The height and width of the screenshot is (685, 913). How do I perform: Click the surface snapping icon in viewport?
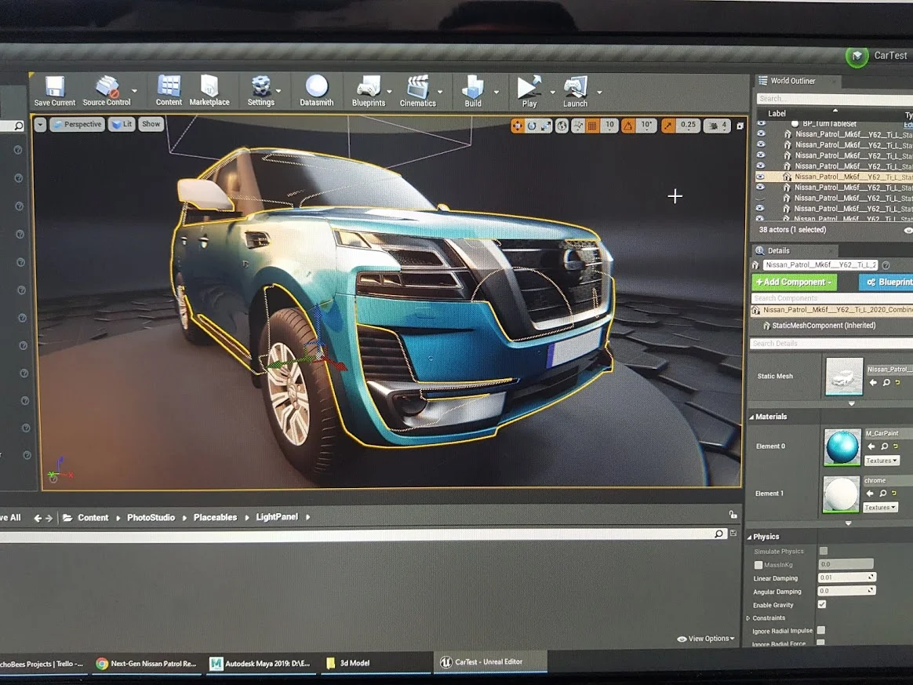(x=577, y=126)
